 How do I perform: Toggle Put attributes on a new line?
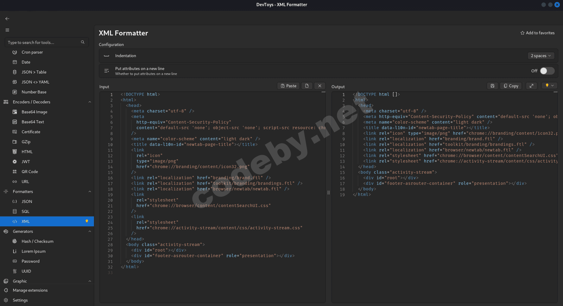[547, 71]
